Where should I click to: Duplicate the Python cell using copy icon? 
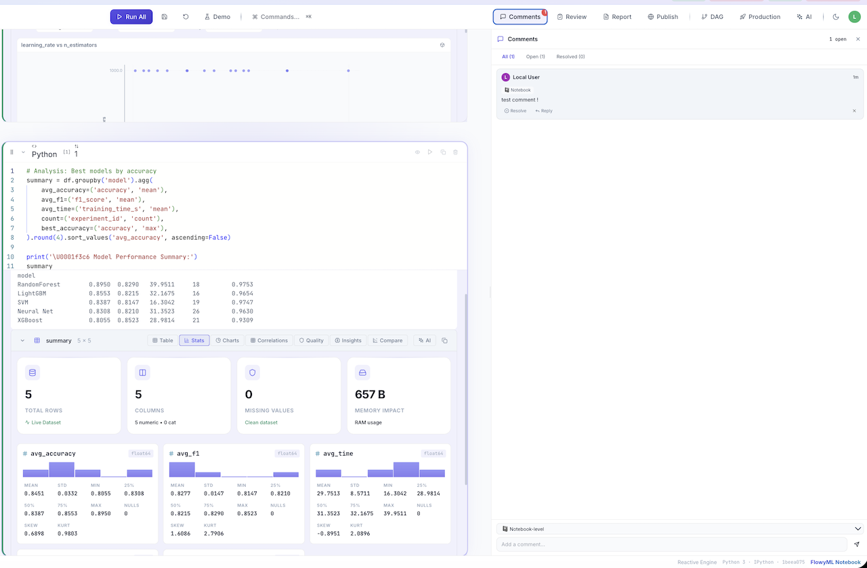coord(443,152)
